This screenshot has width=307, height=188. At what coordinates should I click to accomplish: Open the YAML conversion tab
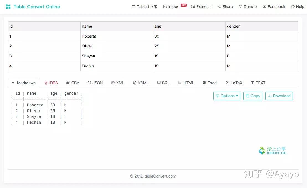141,83
